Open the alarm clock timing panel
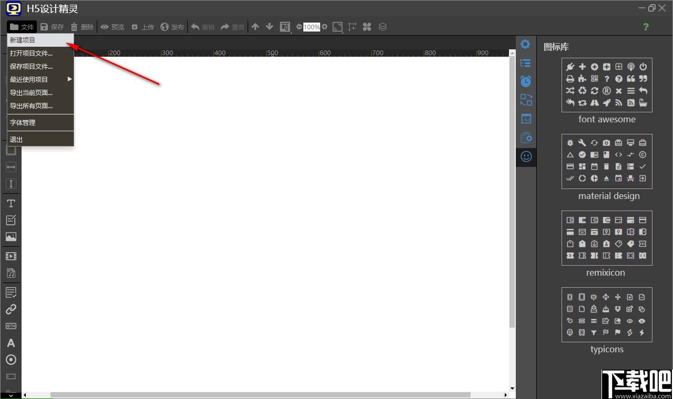Screen dimensions: 673x399 tap(526, 81)
